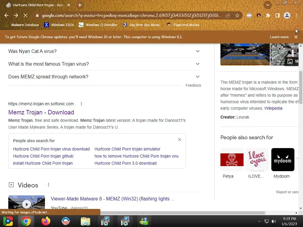Screen dimensions: 303x227
Task: Open the striped flag extension icon
Action: [249, 15]
